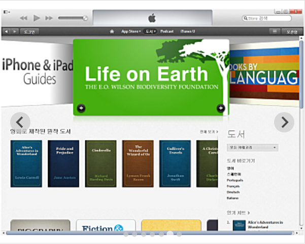Click the scrollbar up arrow
Screen dimensions: 305x244
pos(301,38)
